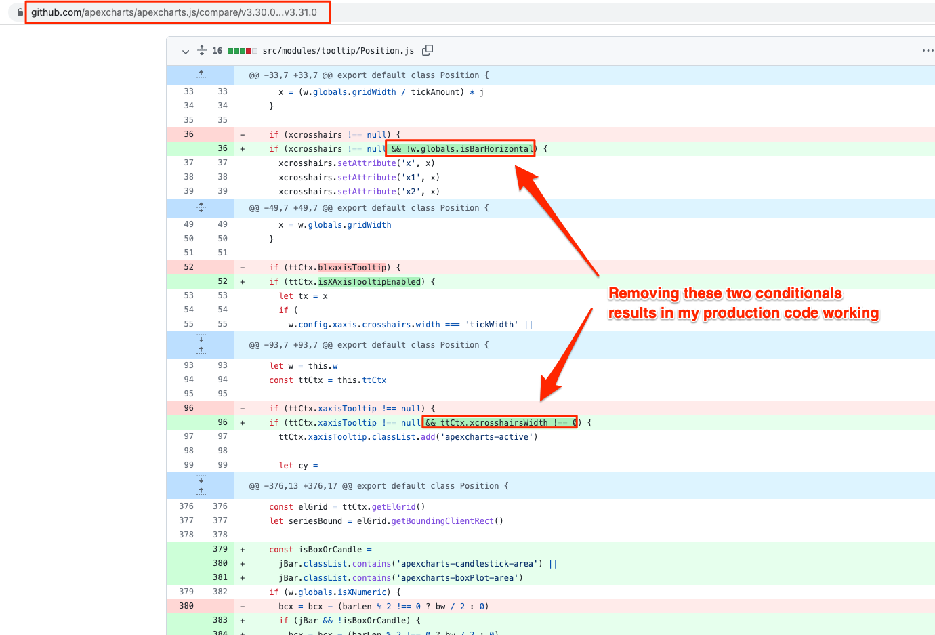Expand upward hidden lines at the -93,7 hunk
935x635 pixels.
201,350
